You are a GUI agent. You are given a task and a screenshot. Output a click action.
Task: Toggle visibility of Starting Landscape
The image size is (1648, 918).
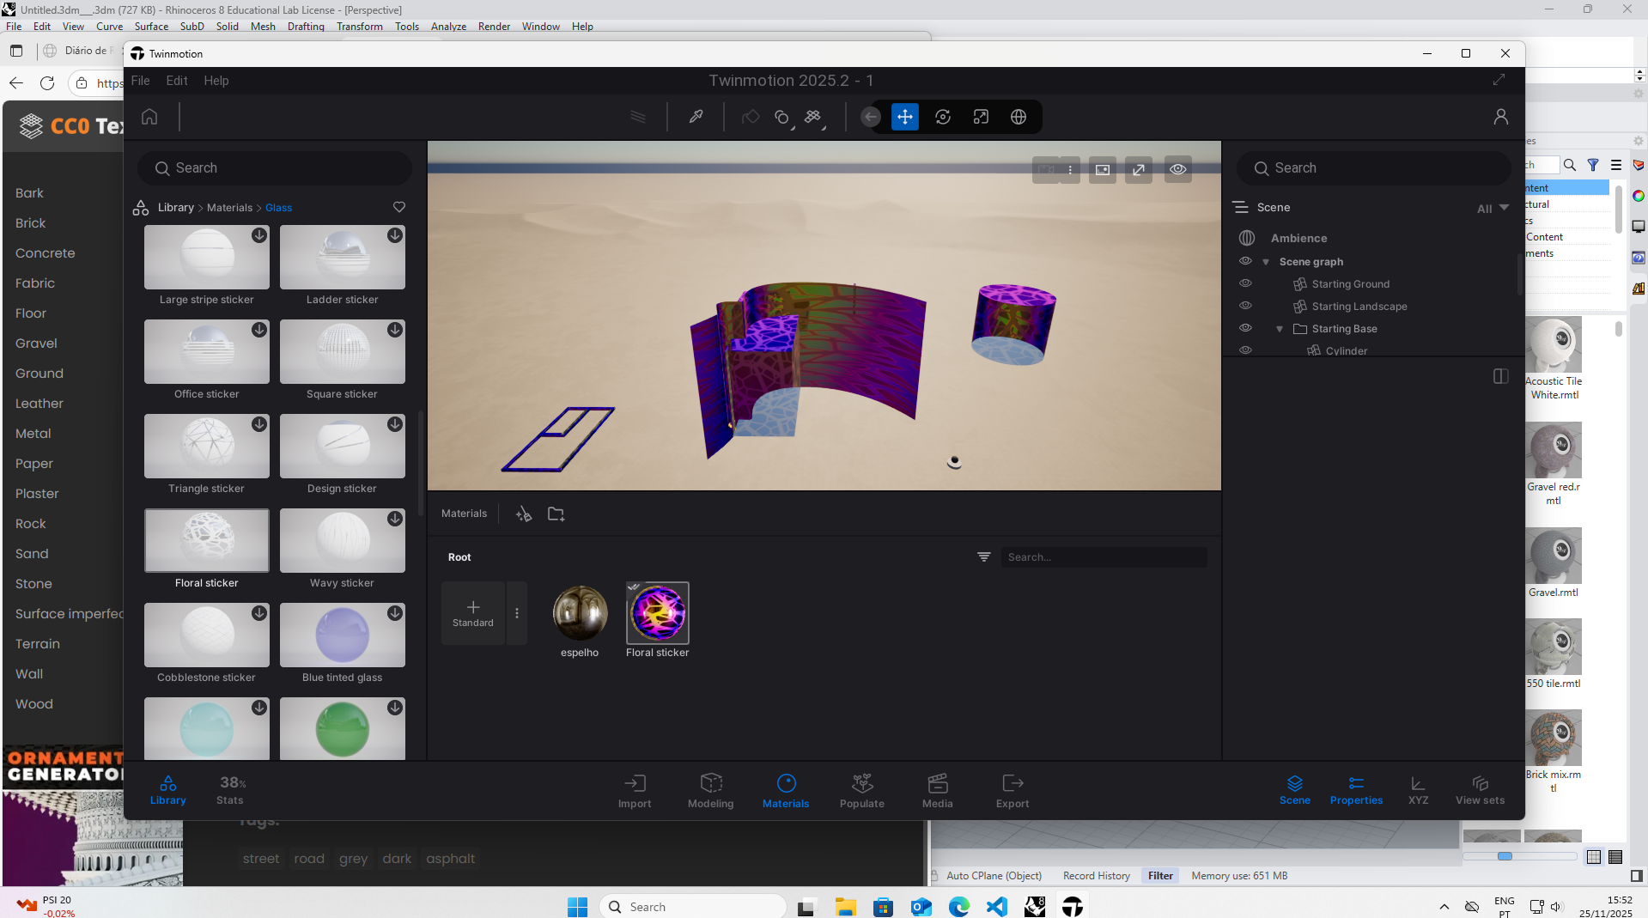(1245, 306)
